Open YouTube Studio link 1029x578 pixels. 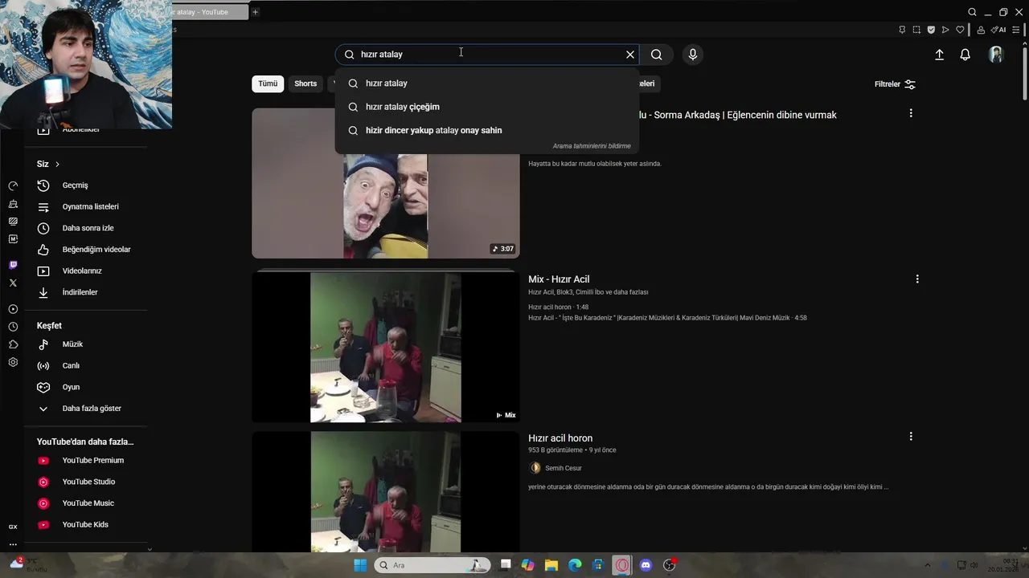click(86, 482)
